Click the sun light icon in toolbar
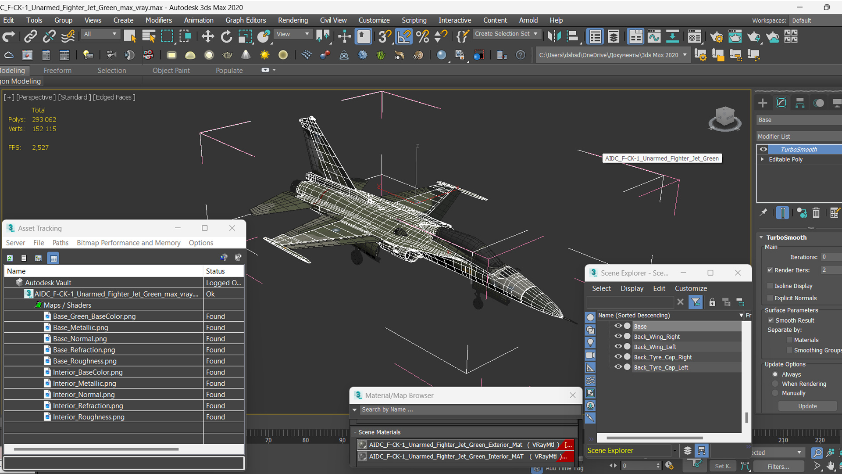The width and height of the screenshot is (842, 474). point(264,55)
